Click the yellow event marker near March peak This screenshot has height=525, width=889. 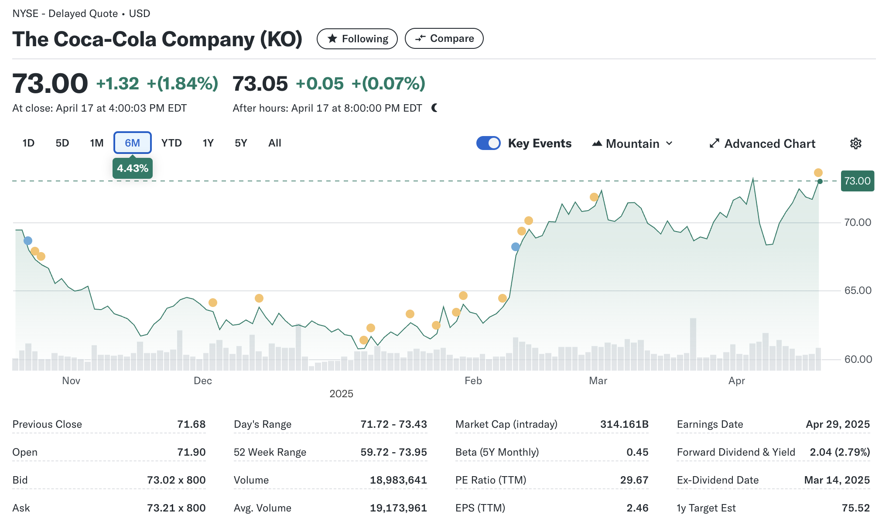pos(594,197)
